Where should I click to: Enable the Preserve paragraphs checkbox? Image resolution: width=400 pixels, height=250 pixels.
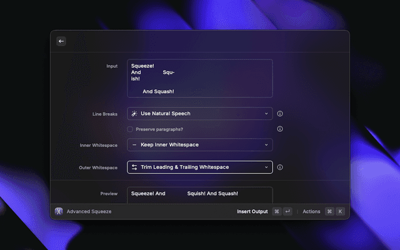point(130,129)
